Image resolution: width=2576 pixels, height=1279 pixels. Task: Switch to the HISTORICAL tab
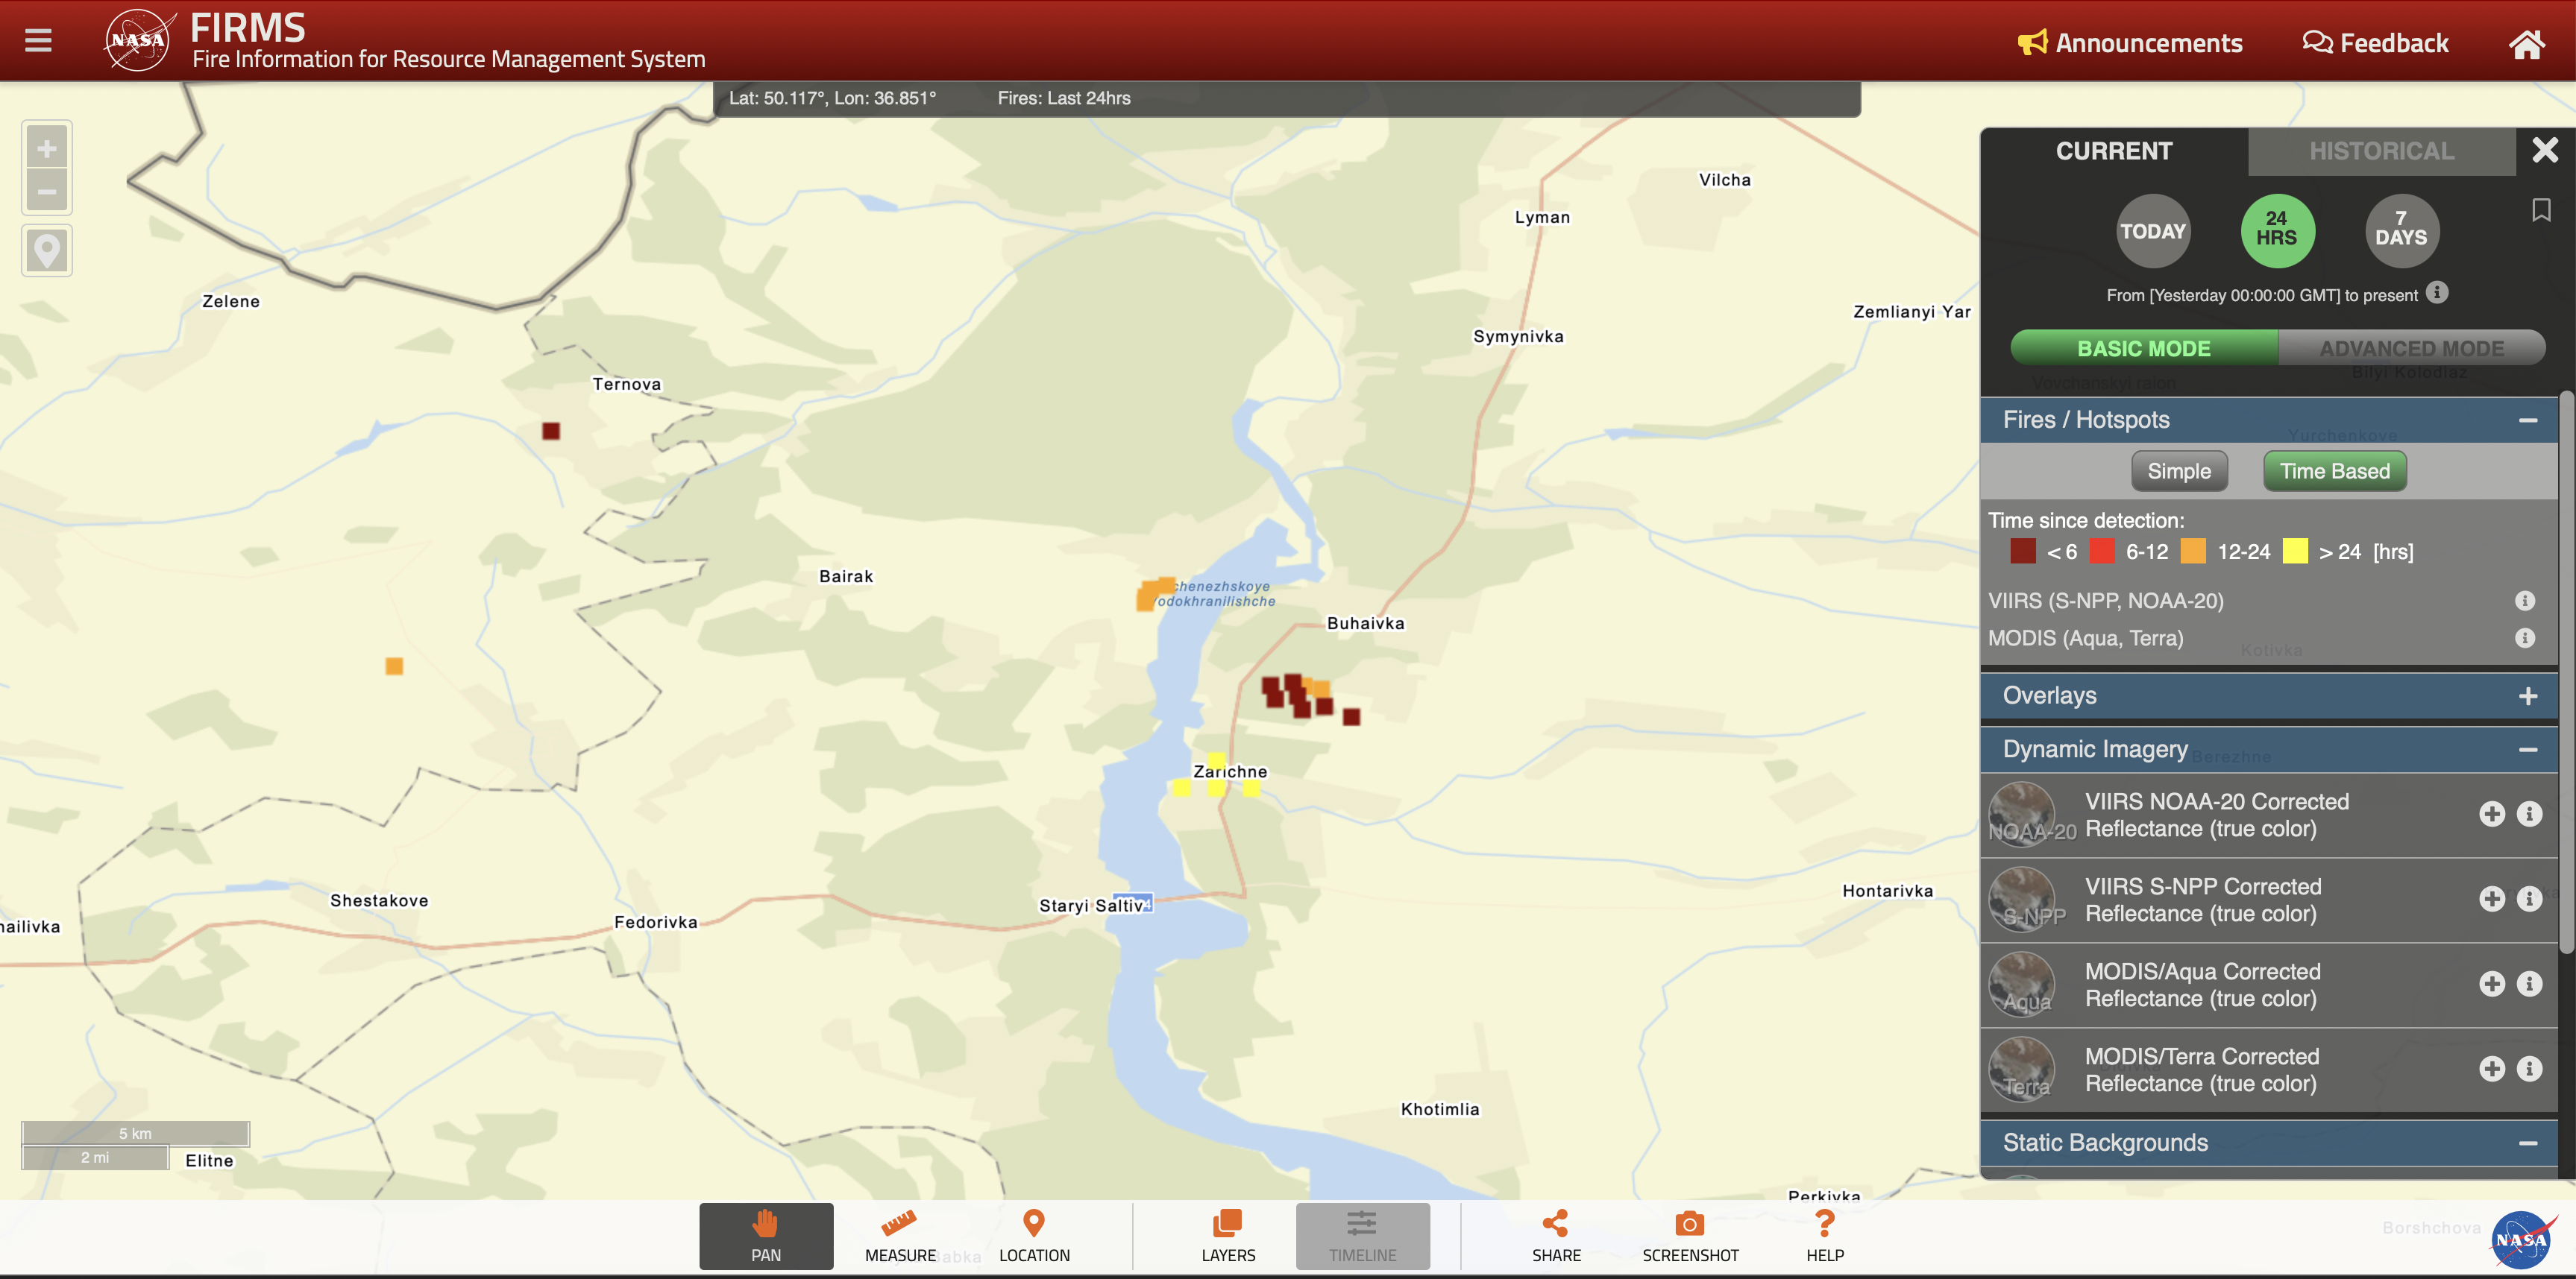(2381, 151)
